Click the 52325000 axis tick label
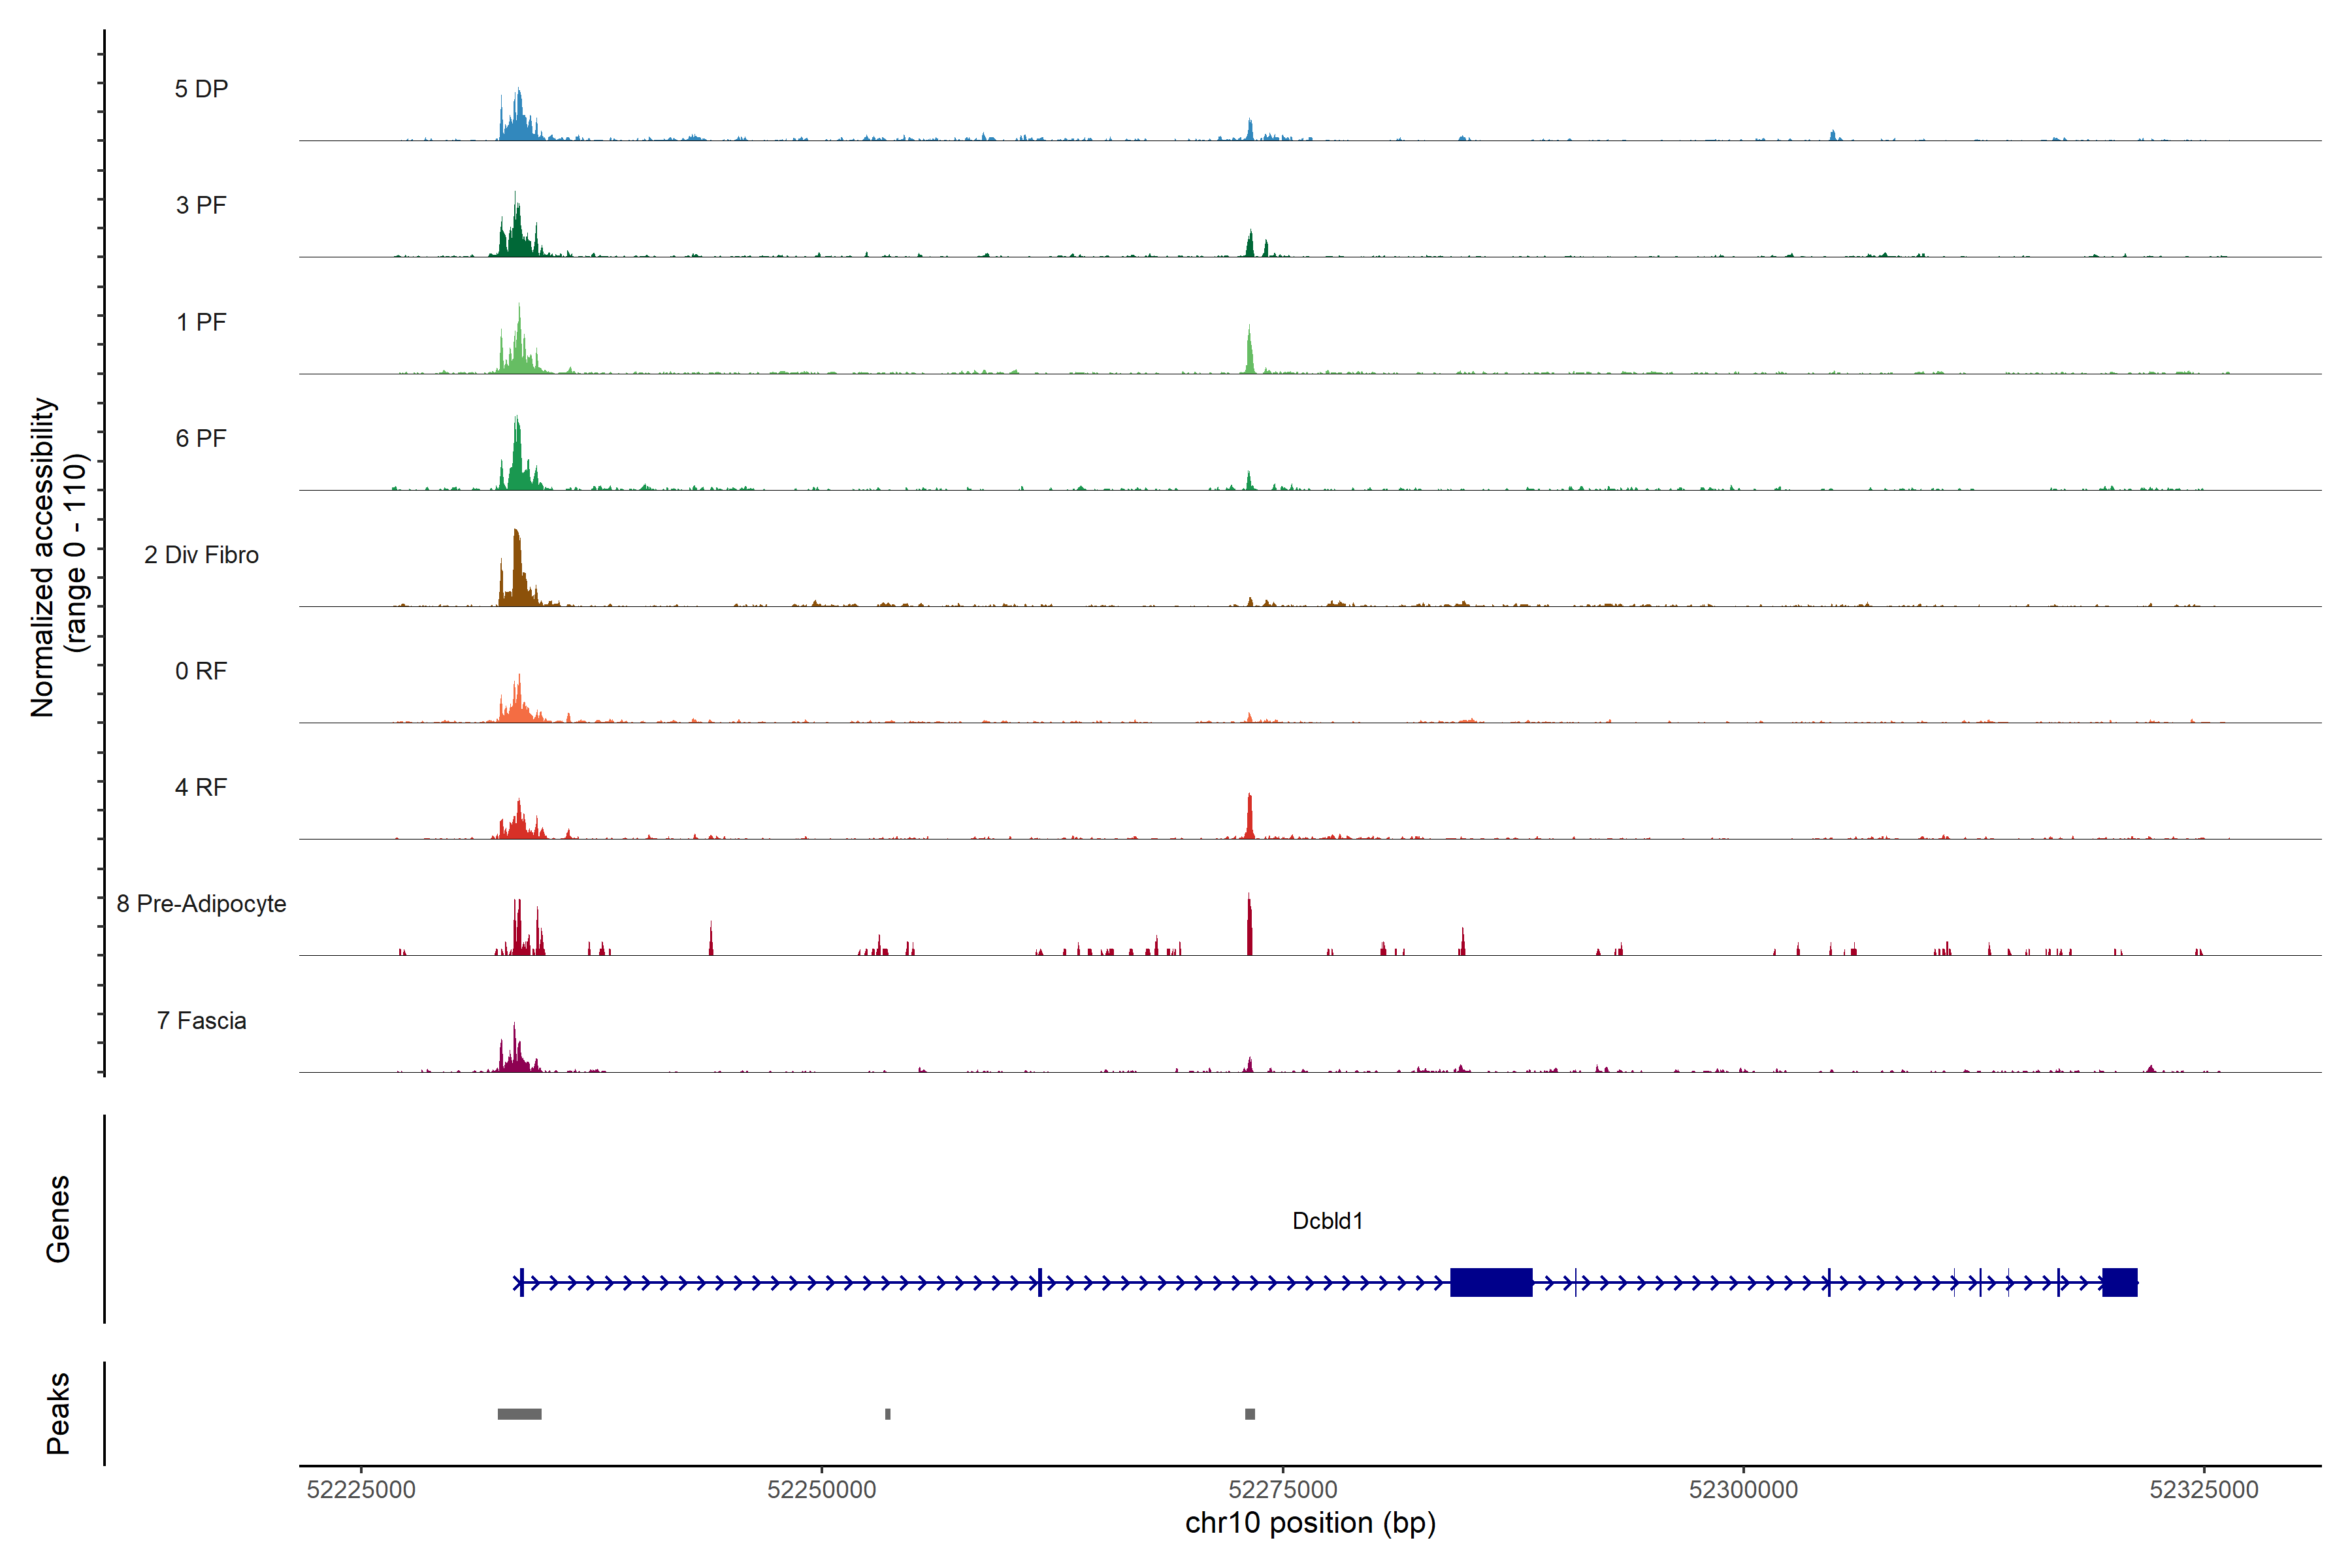Image resolution: width=2352 pixels, height=1568 pixels. point(2204,1490)
